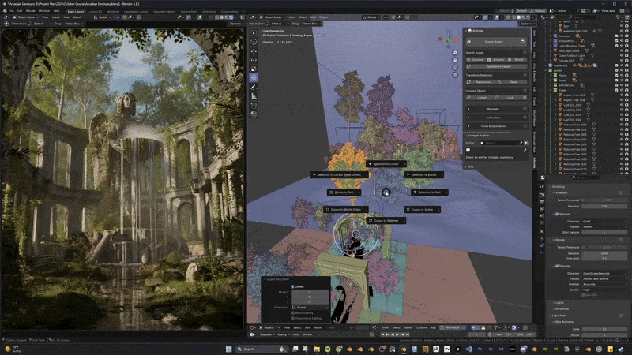Select the Transform tool in viewport toolbar
Image resolution: width=632 pixels, height=355 pixels.
pos(254,77)
